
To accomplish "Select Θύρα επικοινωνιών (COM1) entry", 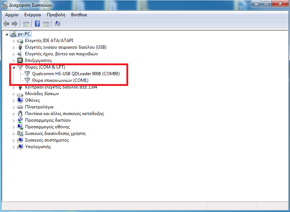I will pos(60,80).
